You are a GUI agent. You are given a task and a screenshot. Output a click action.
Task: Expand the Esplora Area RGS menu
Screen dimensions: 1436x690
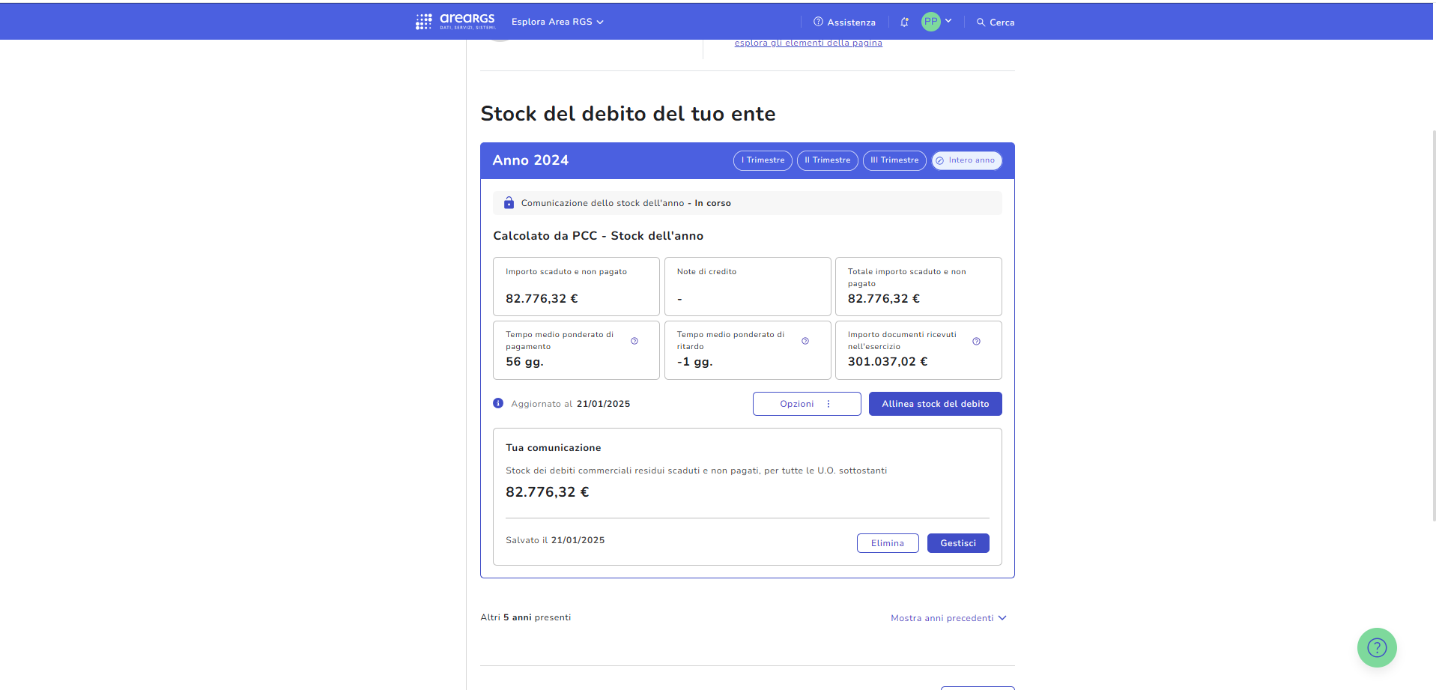coord(557,22)
